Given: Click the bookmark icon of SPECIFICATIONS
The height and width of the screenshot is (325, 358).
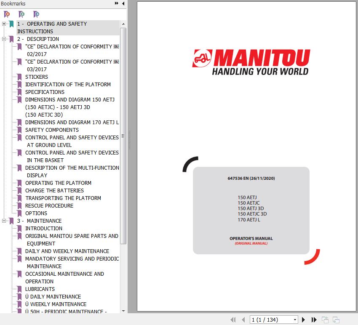Looking at the screenshot, I should (19, 92).
